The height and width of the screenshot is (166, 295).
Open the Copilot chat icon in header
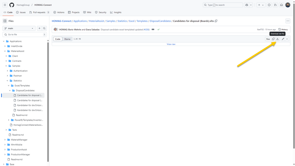coord(247,5)
